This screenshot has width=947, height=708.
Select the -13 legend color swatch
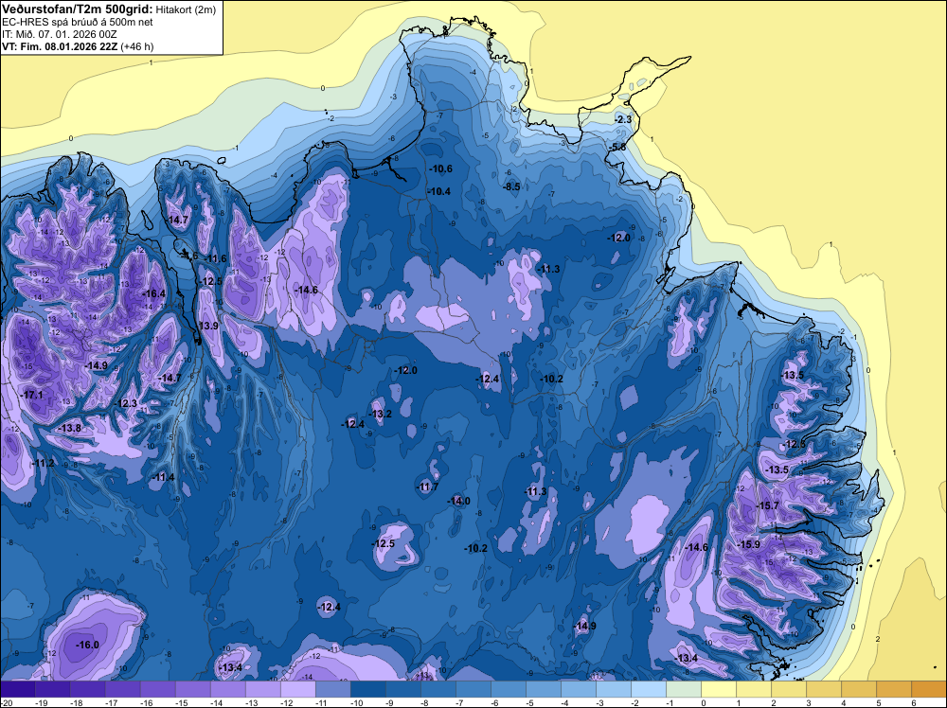coord(262,689)
